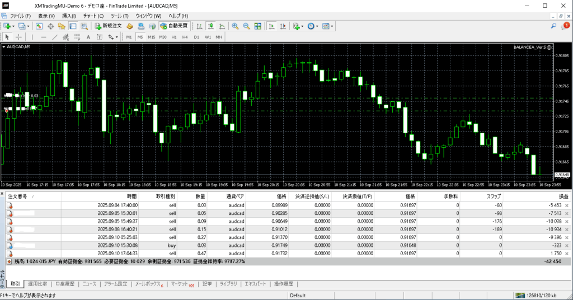The width and height of the screenshot is (573, 300).
Task: Select the vertical line drawing tool
Action: click(x=32, y=37)
